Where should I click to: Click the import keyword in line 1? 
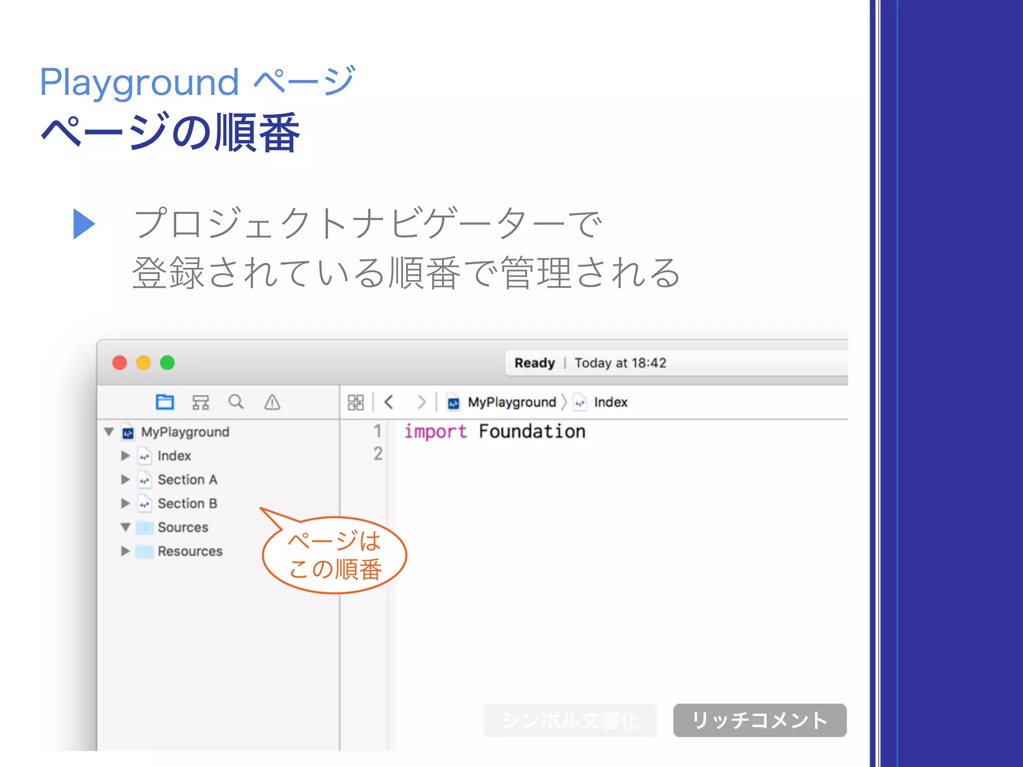tap(436, 432)
